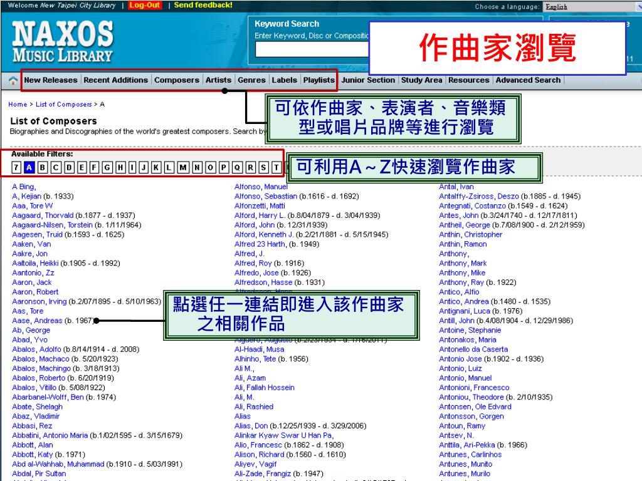Filter composers by letter J

click(x=144, y=167)
